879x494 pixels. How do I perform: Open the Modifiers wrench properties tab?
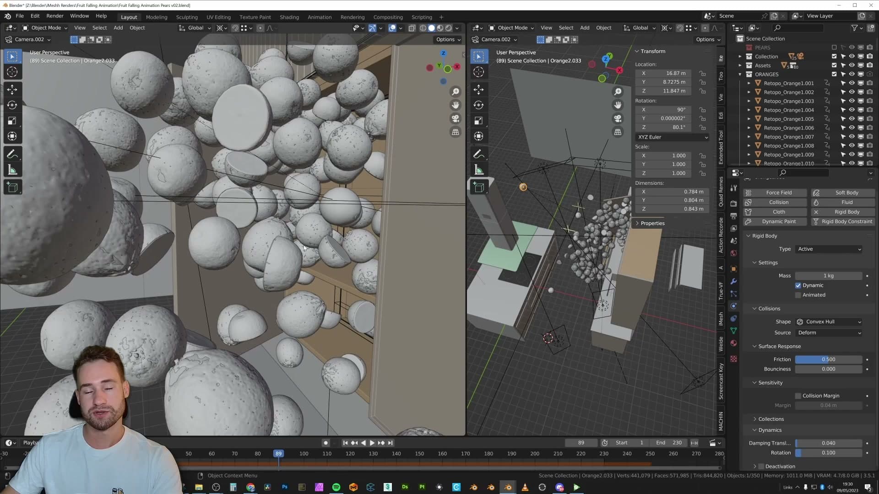click(733, 281)
